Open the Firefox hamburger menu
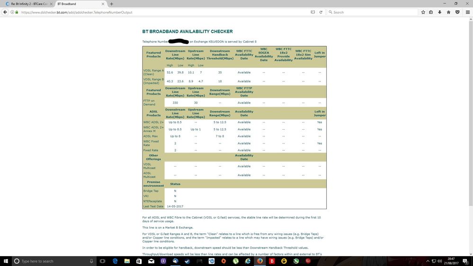This screenshot has height=266, width=473. [x=468, y=12]
